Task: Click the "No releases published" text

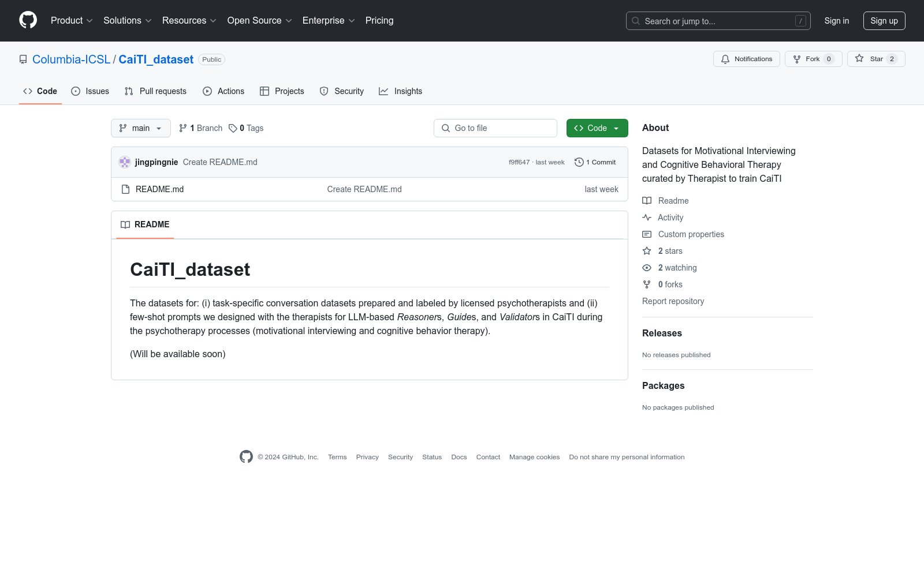Action: coord(676,355)
